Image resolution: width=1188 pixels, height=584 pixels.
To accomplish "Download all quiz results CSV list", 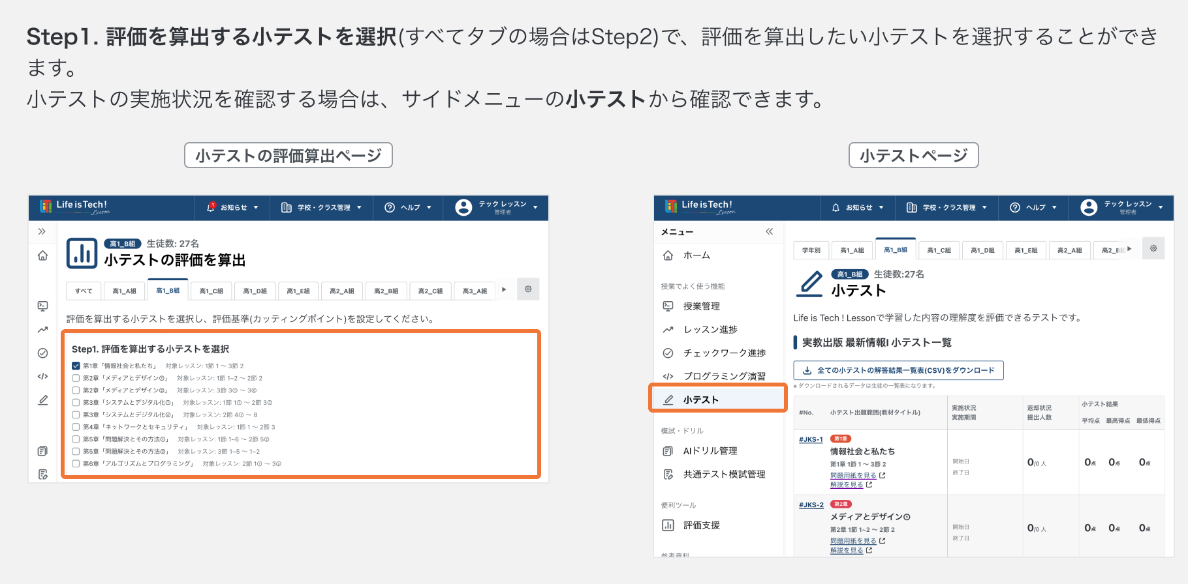I will pos(898,370).
